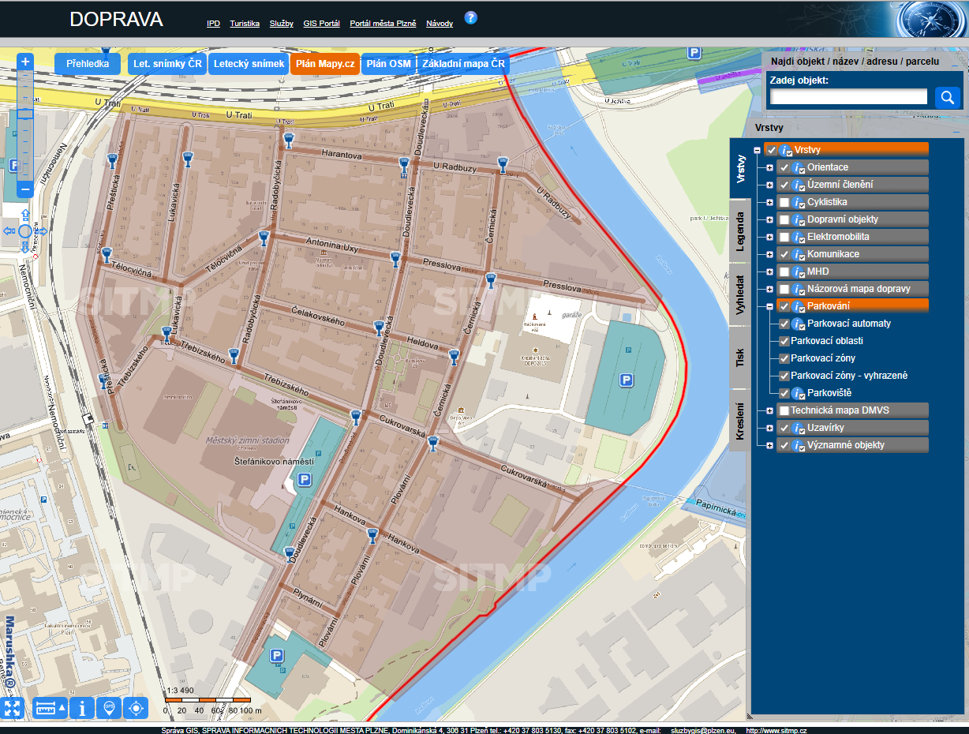
Task: Click the Zadej objekt search field
Action: [848, 97]
